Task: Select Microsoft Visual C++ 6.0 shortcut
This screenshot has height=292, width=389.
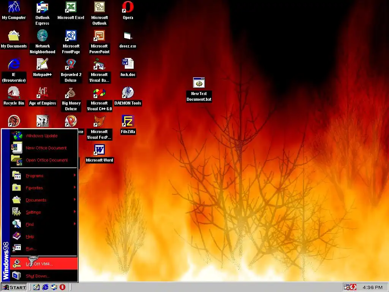Action: pos(99,99)
